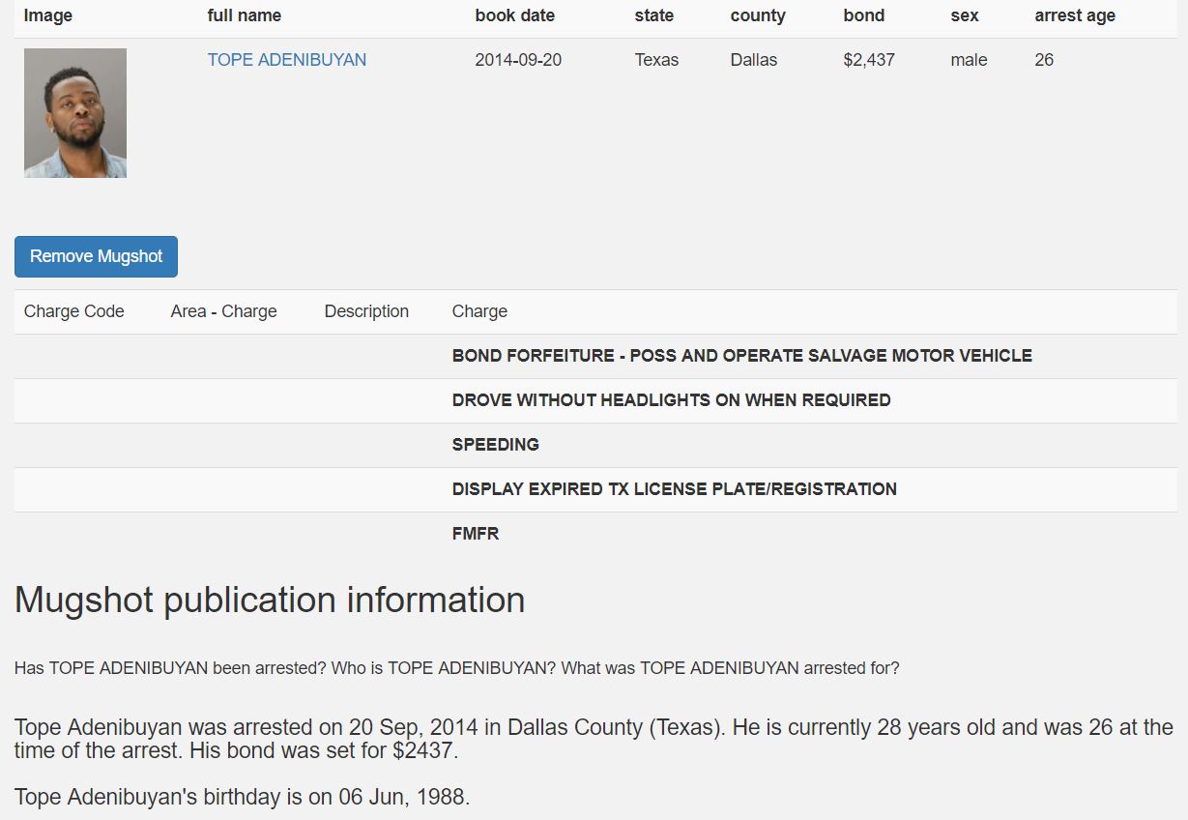1188x820 pixels.
Task: Click the 'arrest age' column header
Action: [1075, 15]
